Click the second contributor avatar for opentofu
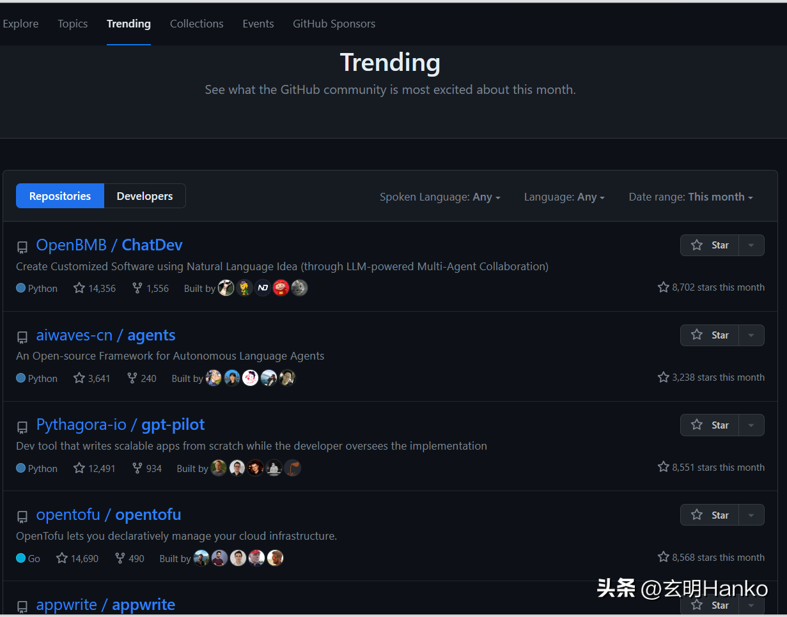This screenshot has height=617, width=787. [220, 558]
